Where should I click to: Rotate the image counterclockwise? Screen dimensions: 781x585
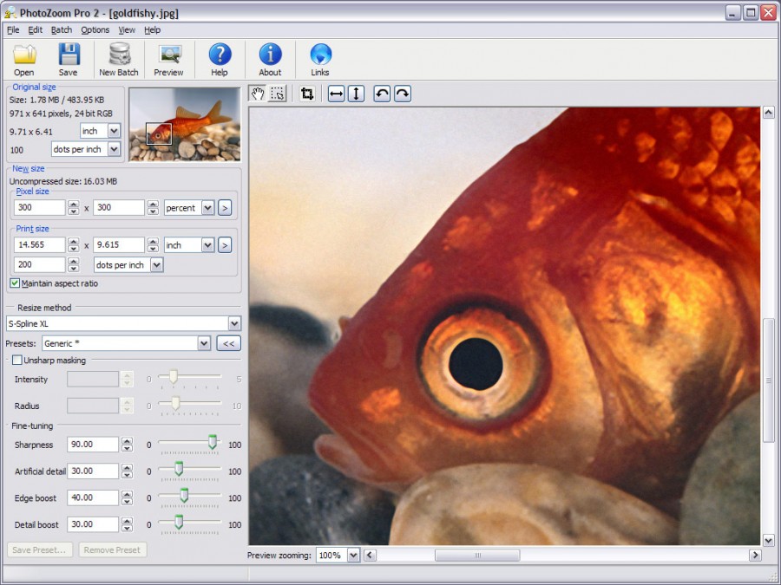[x=381, y=93]
